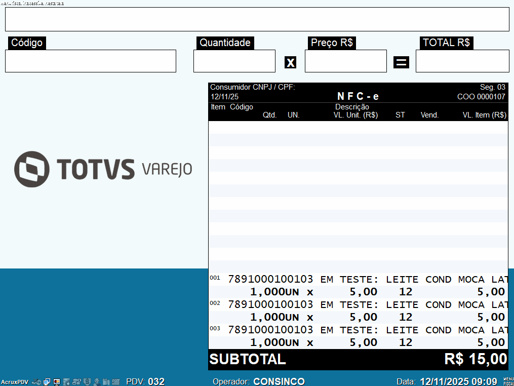The image size is (514, 386).
Task: Click the UN. column header
Action: click(x=293, y=115)
